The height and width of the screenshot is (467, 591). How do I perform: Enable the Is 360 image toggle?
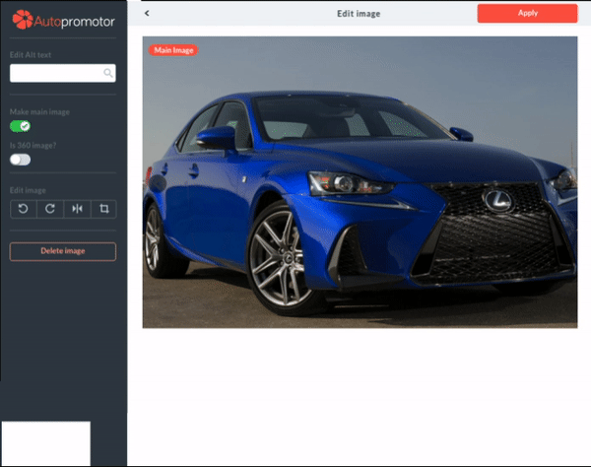pos(21,159)
